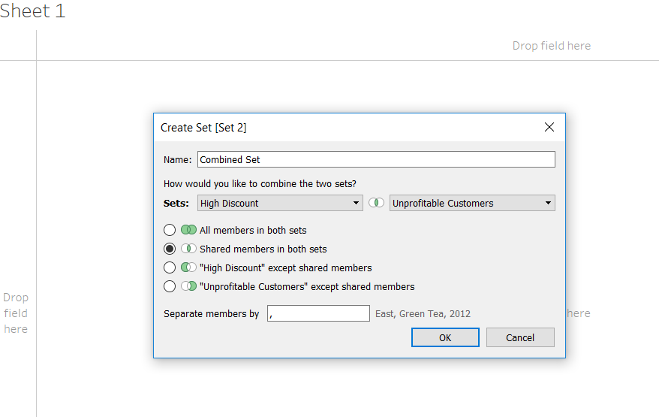Image resolution: width=659 pixels, height=417 pixels.
Task: Click the venn icon between the set dropdowns
Action: click(x=376, y=203)
